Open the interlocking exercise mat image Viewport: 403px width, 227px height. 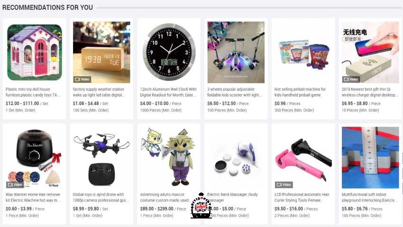coord(370,157)
